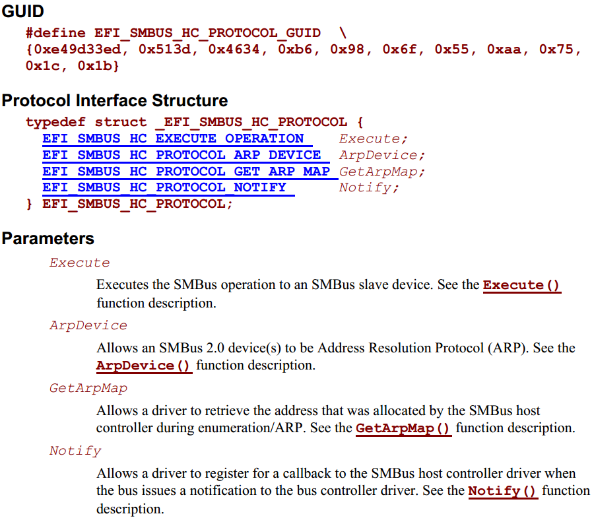Click the Execute; member name in struct
Image resolution: width=592 pixels, height=518 pixels.
point(374,139)
